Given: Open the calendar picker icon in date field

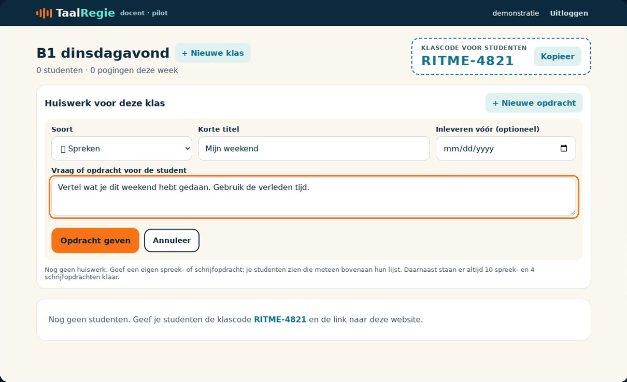Looking at the screenshot, I should click(x=564, y=149).
